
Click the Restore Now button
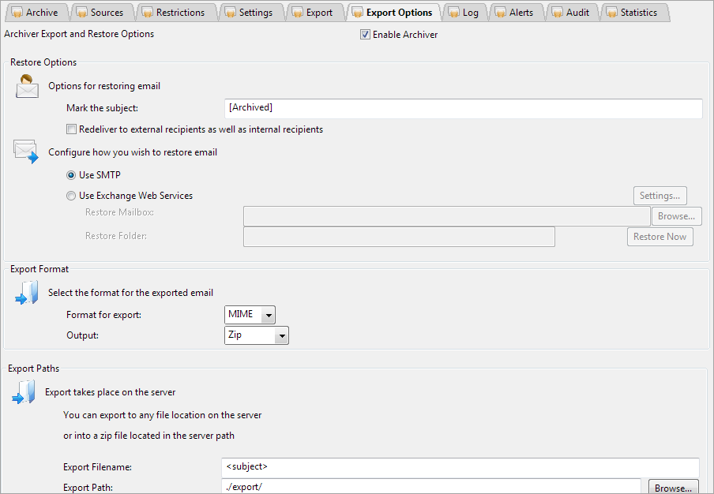click(660, 236)
